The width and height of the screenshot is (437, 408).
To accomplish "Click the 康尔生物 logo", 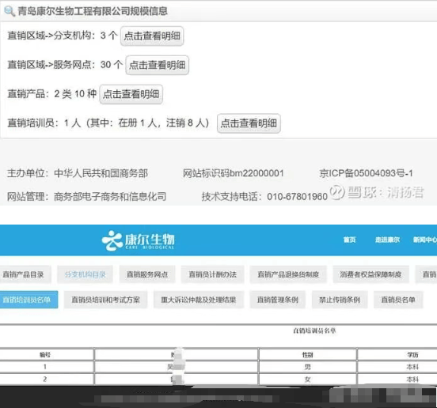I will (138, 240).
